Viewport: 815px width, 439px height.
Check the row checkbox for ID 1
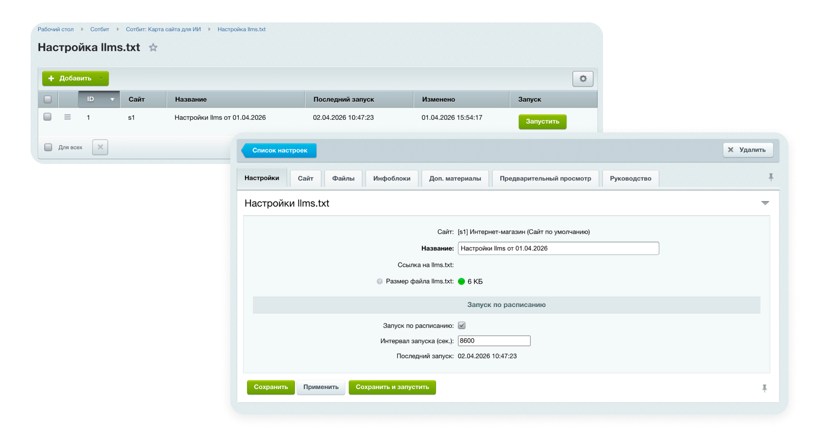(x=48, y=117)
